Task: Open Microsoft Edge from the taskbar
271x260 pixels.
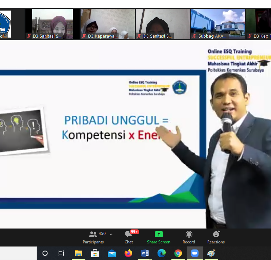Action: pyautogui.click(x=161, y=253)
